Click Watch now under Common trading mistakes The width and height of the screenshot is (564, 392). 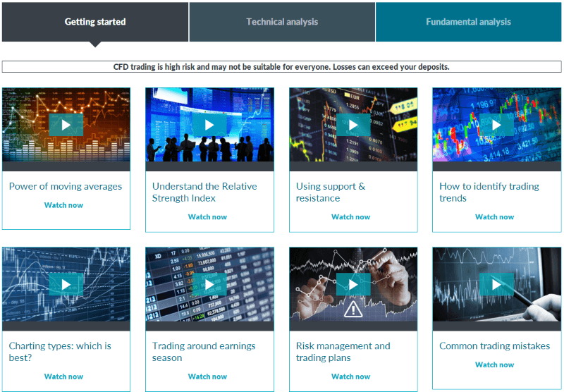coord(495,365)
